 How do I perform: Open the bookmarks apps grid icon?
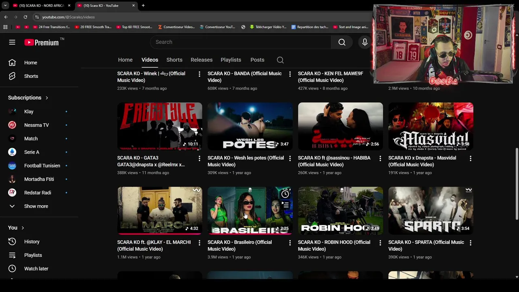5,27
